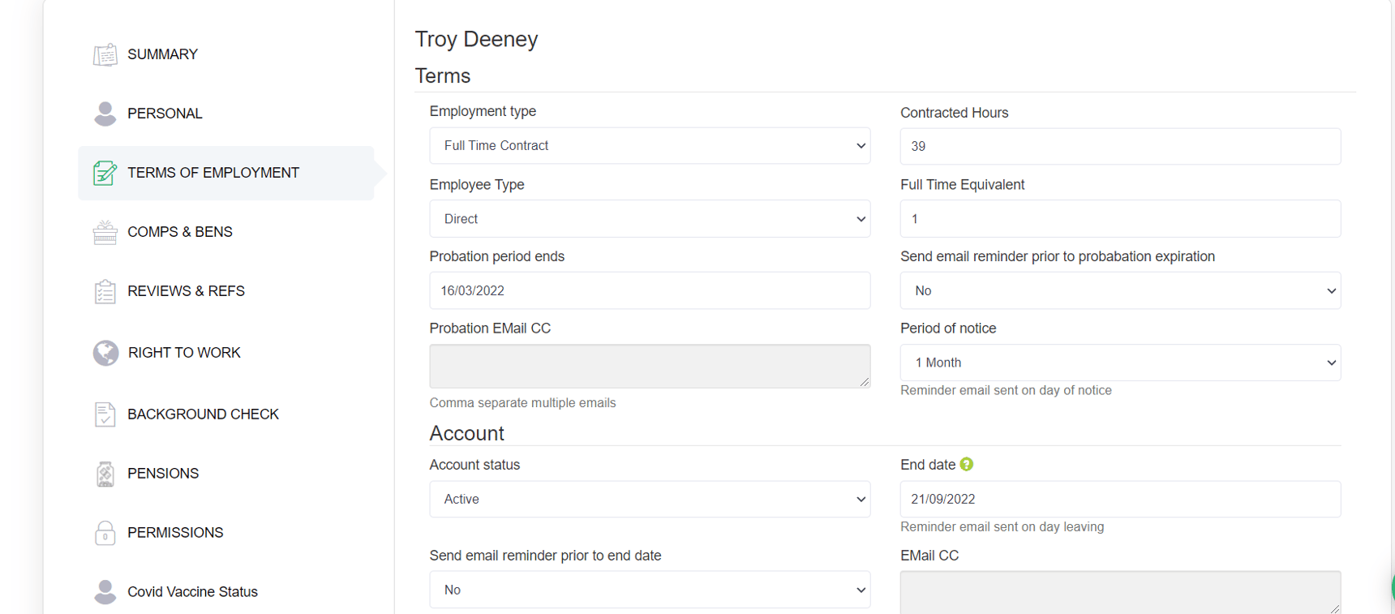Change the Account status dropdown from Active
Screen dimensions: 1395x614
point(650,499)
